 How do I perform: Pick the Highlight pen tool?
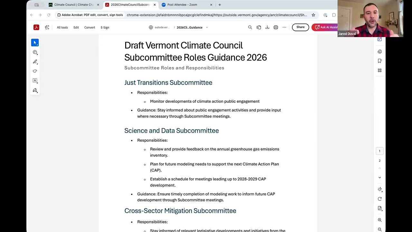pyautogui.click(x=35, y=62)
